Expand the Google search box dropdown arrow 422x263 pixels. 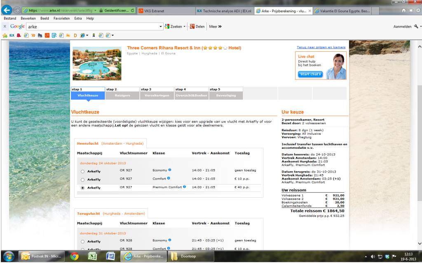click(x=161, y=27)
